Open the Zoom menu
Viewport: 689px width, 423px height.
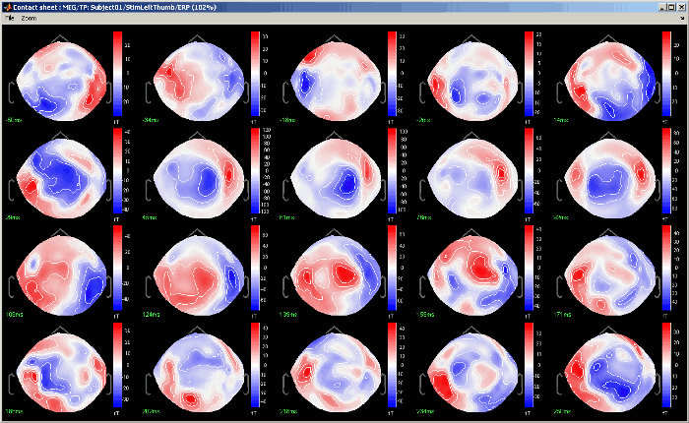tap(27, 19)
